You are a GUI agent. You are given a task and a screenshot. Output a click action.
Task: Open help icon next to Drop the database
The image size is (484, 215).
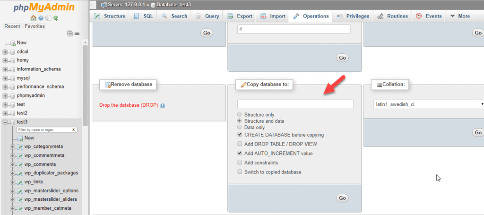(163, 105)
